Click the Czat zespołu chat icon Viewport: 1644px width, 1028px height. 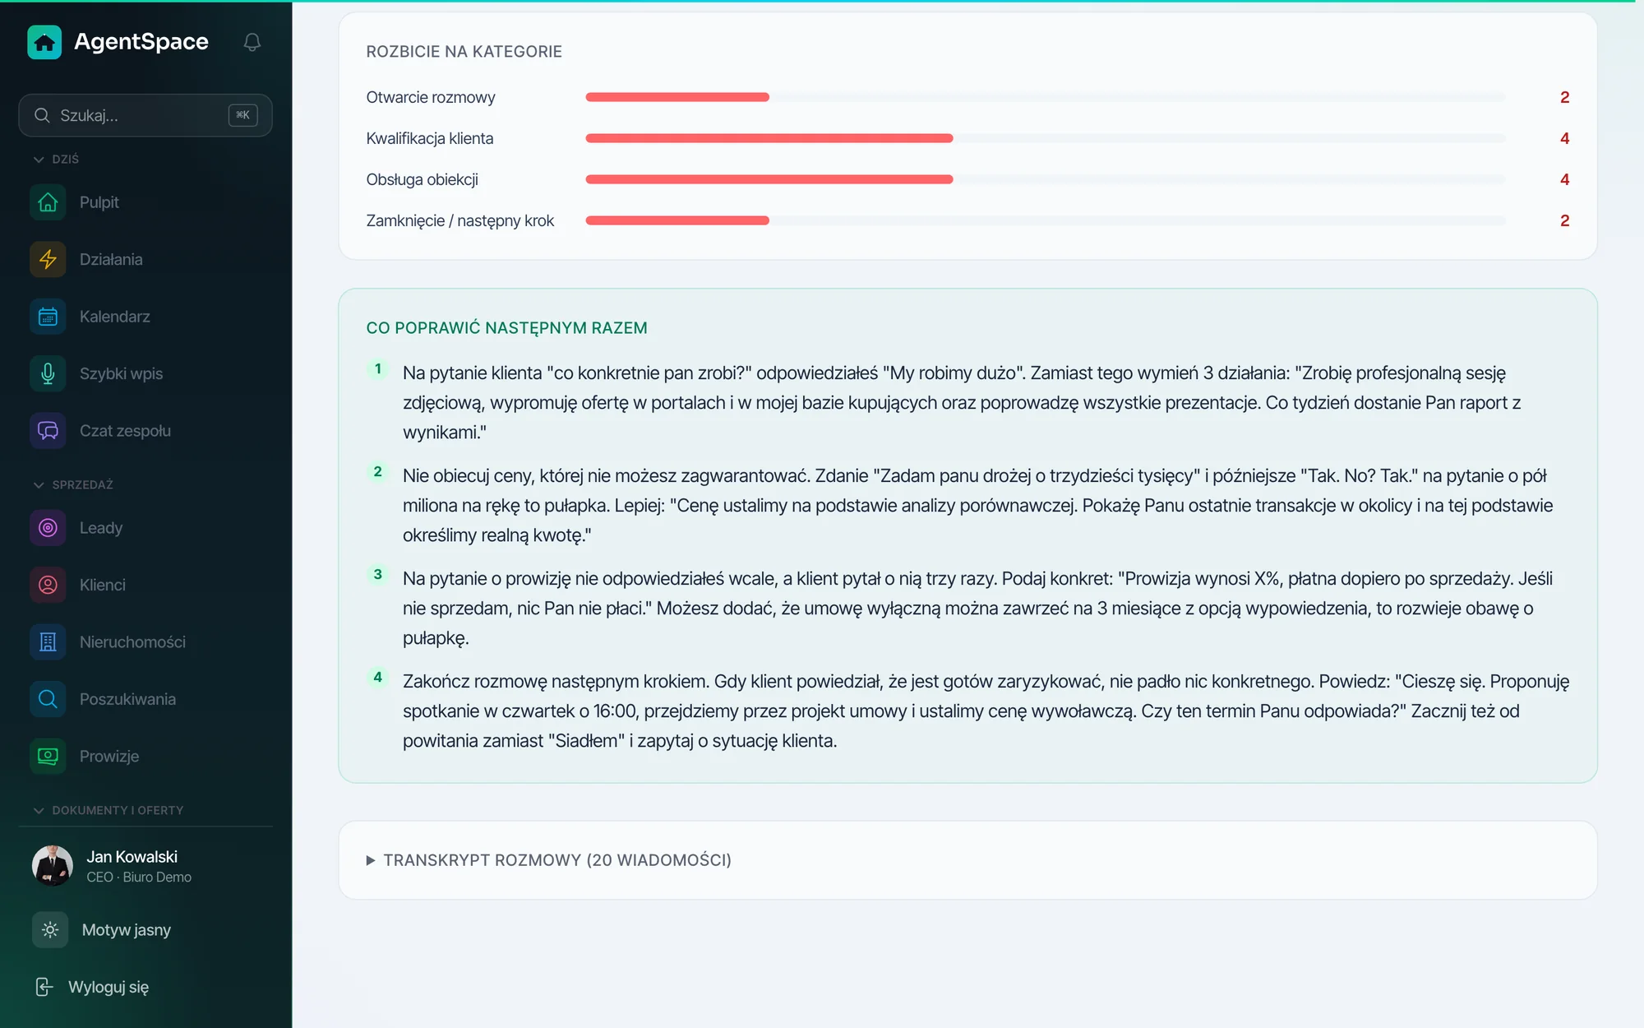[48, 431]
